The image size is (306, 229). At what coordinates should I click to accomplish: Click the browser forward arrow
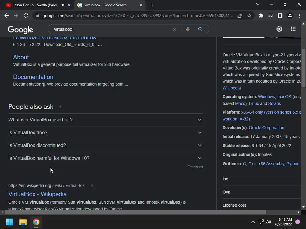point(16,16)
